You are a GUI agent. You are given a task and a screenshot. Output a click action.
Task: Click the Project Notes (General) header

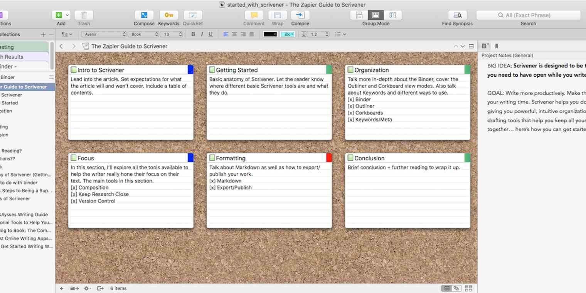507,55
